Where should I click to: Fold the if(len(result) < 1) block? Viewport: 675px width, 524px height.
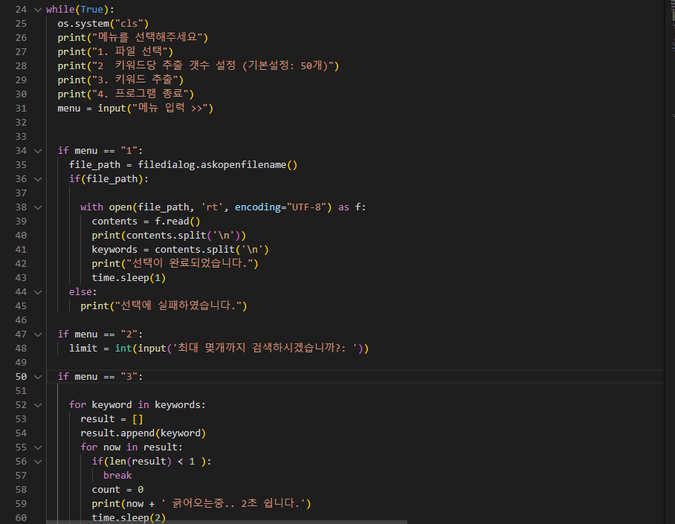pos(38,462)
